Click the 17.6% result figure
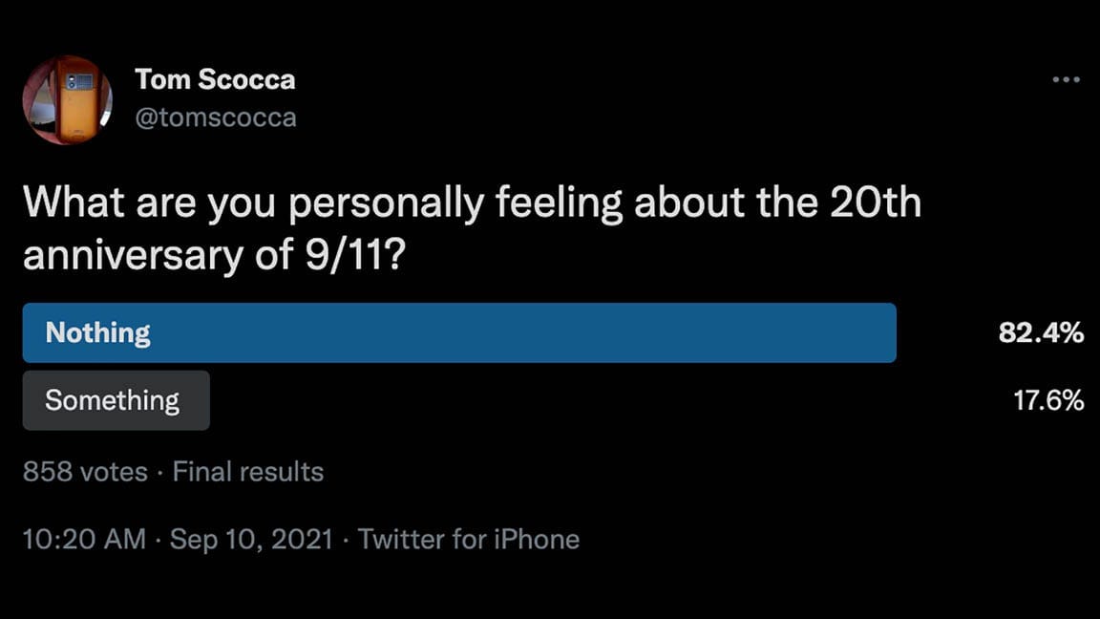 pyautogui.click(x=1048, y=400)
